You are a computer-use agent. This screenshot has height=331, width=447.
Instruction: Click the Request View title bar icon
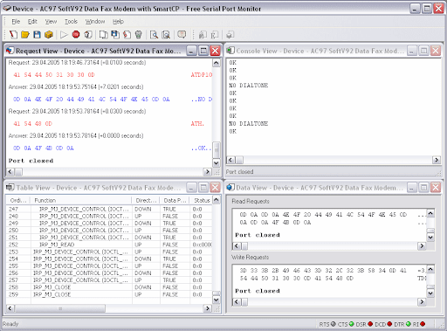click(10, 51)
